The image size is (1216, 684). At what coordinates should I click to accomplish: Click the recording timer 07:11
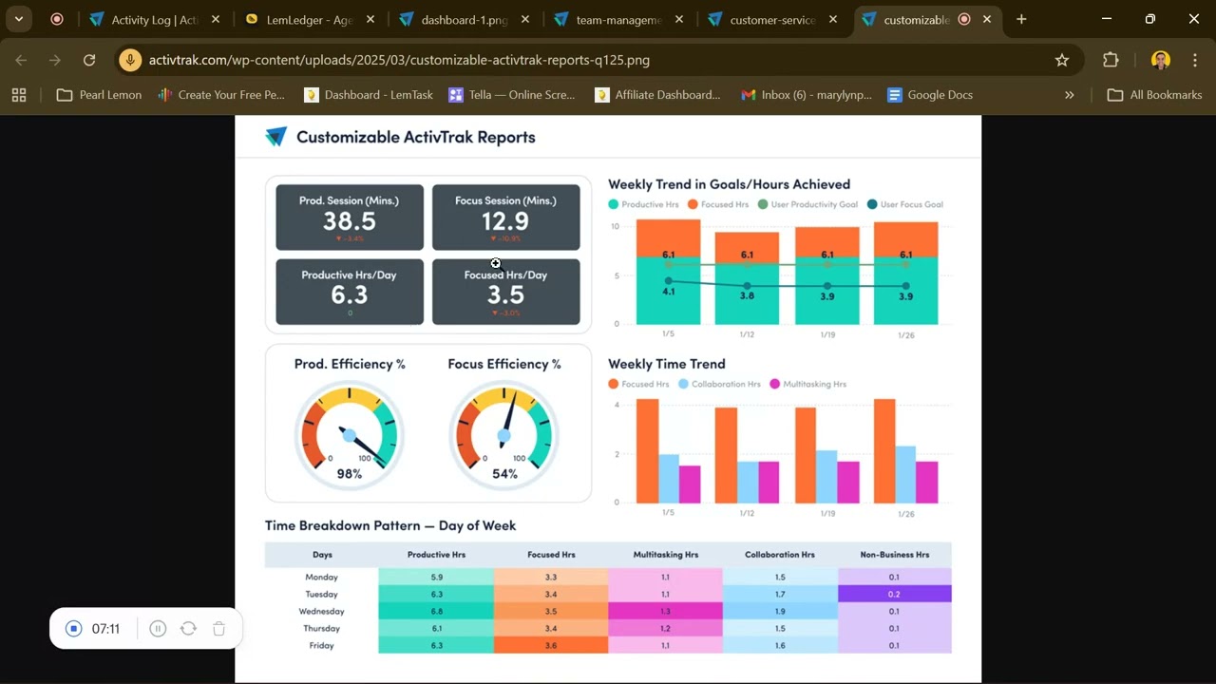(x=106, y=629)
